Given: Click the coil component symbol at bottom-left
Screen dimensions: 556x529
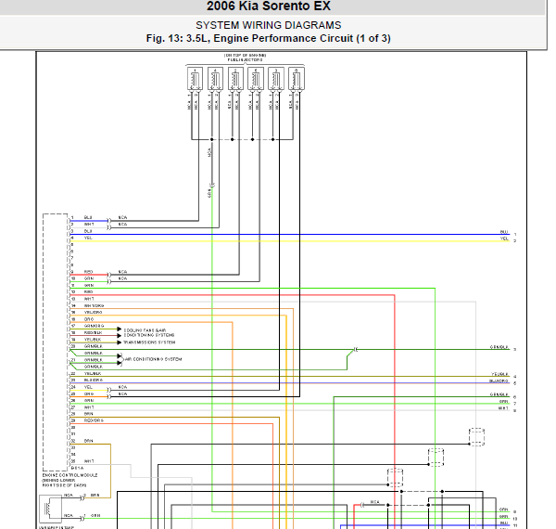Looking at the screenshot, I should 50,509.
